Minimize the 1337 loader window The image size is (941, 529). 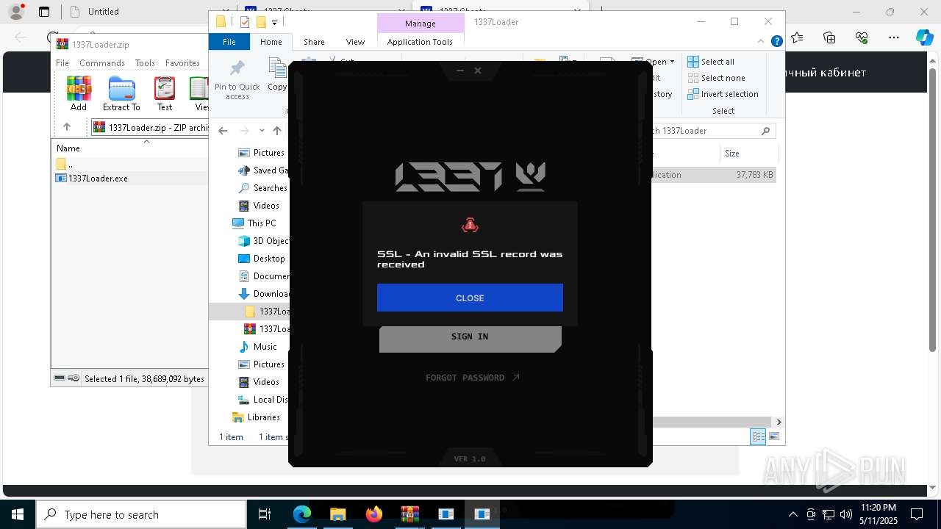460,71
